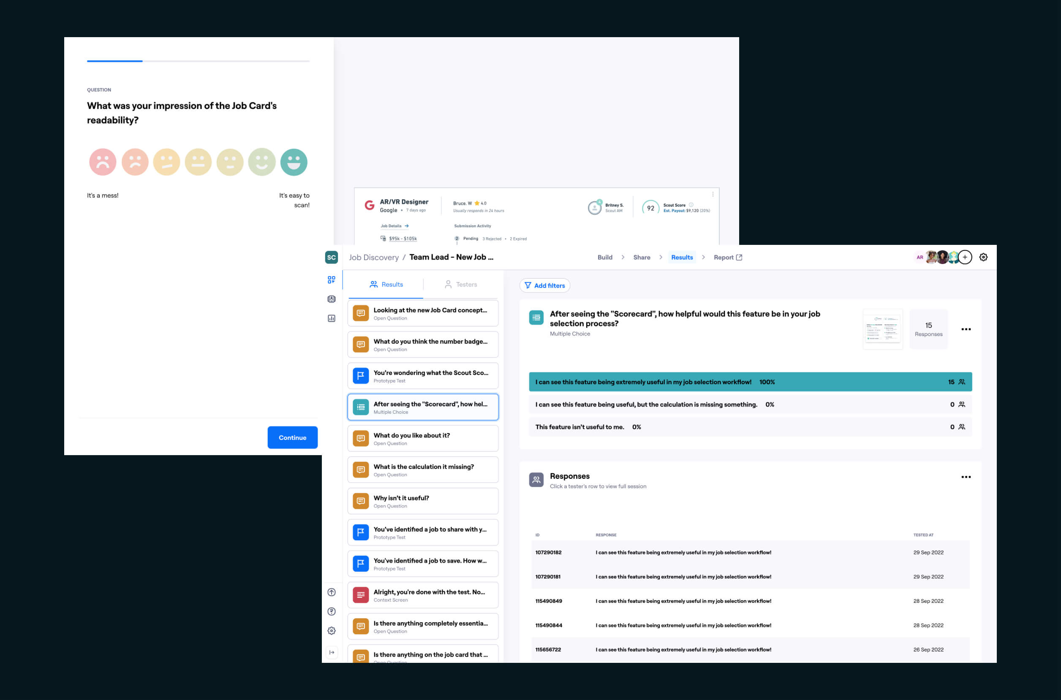This screenshot has width=1061, height=700.
Task: Open the Responses section three-dot menu
Action: point(966,477)
